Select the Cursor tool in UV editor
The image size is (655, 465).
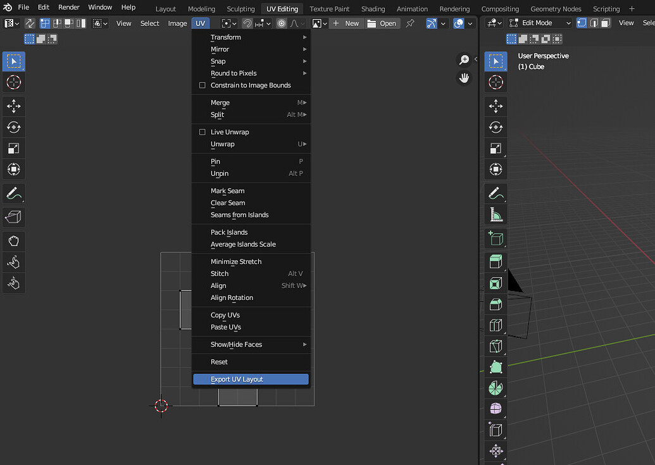[14, 82]
